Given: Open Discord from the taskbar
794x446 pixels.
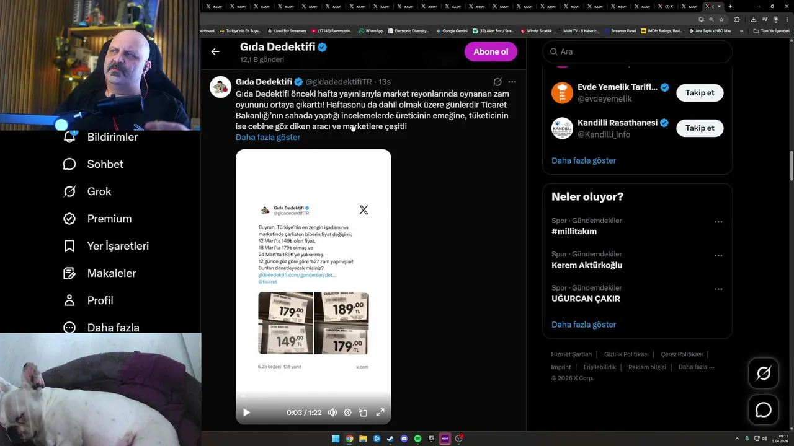Looking at the screenshot, I should pyautogui.click(x=404, y=439).
